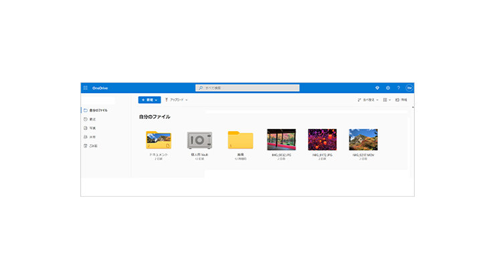Screen dimensions: 495x279
Task: Open the blue 新規 (New) dropdown button
Action: coord(149,100)
